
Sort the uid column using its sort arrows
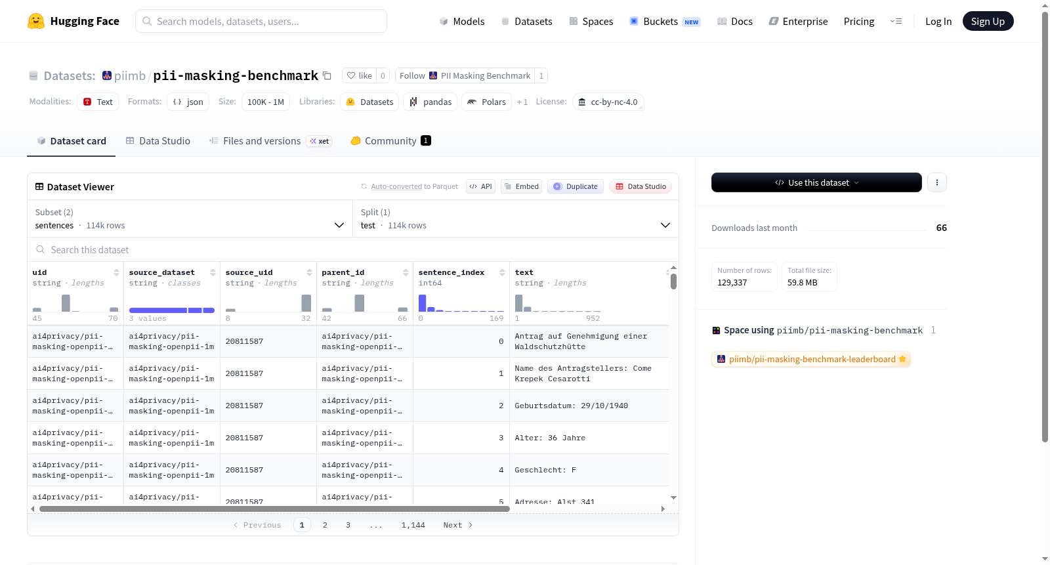(116, 272)
